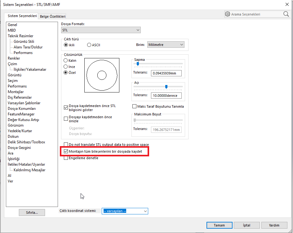This screenshot has width=293, height=233.
Task: Click the Açı tolerance input field
Action: 166,96
